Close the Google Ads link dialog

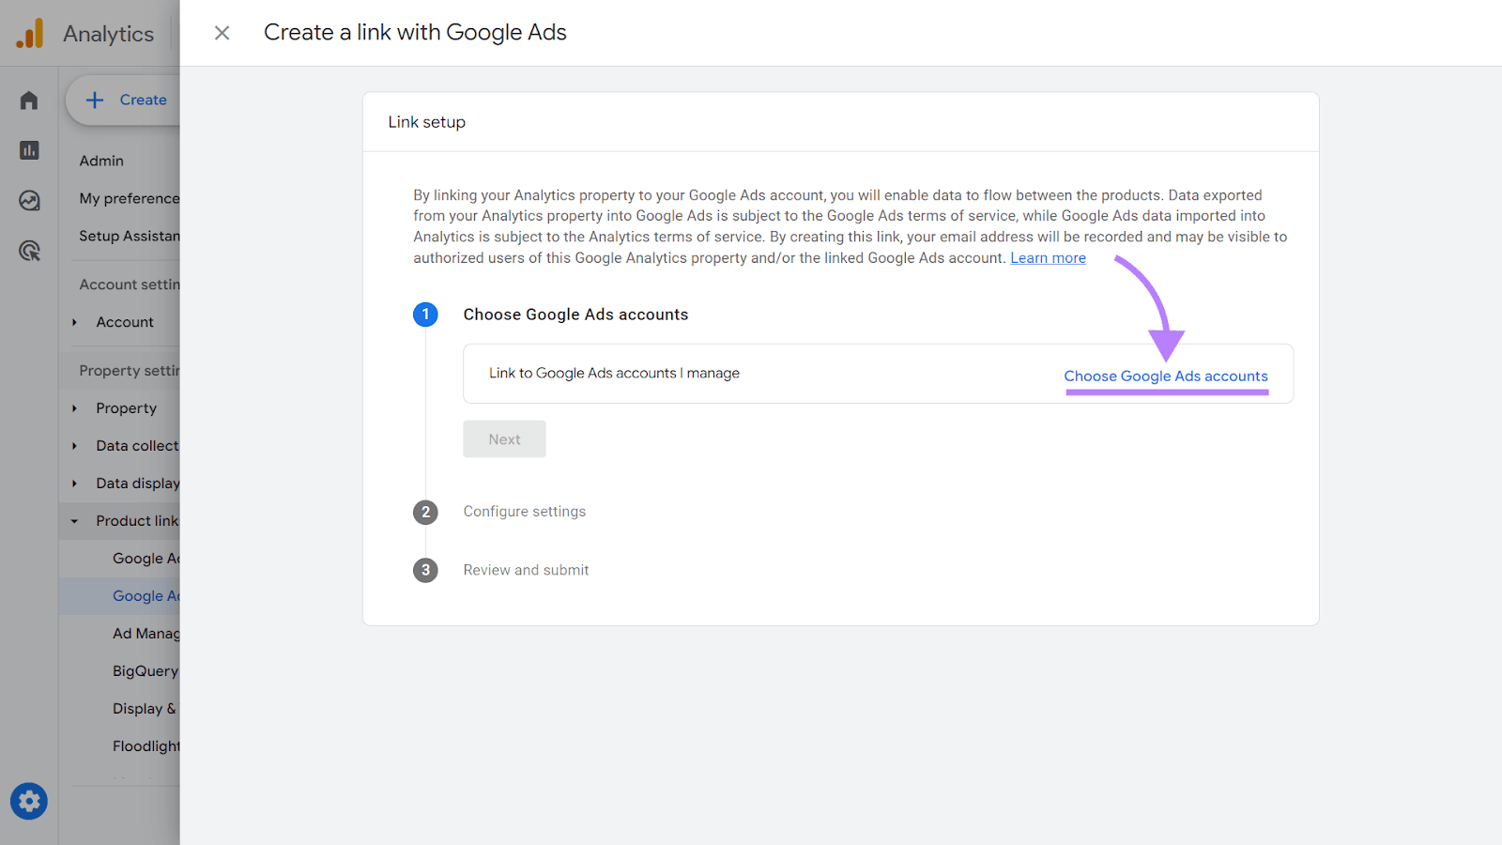(222, 32)
